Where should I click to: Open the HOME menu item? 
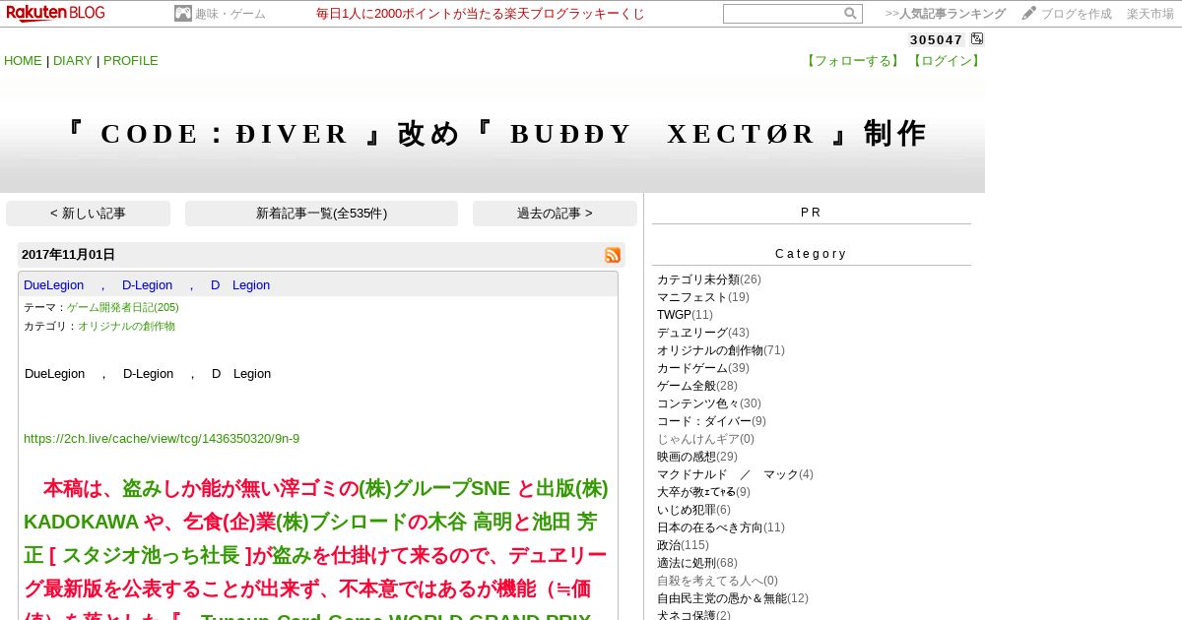click(23, 60)
